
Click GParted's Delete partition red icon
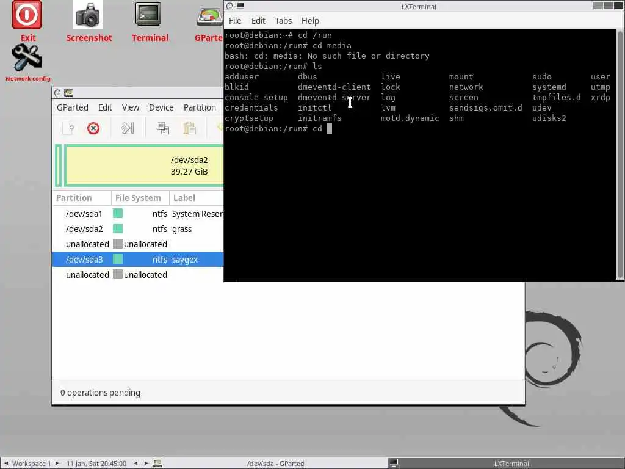coord(93,128)
